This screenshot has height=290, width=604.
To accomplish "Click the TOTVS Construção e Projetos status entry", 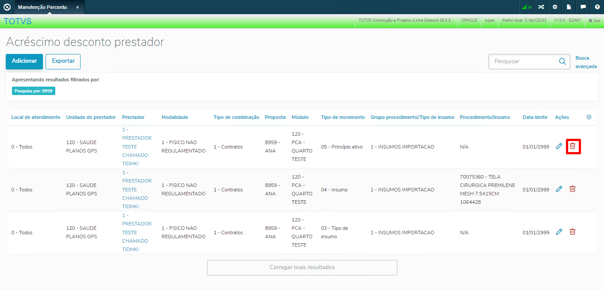I will tap(406, 20).
